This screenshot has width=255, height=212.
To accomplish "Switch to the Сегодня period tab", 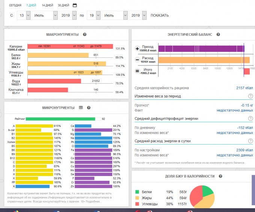I will coord(15,5).
